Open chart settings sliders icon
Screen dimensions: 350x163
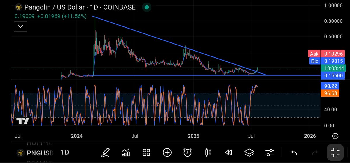click(270, 152)
